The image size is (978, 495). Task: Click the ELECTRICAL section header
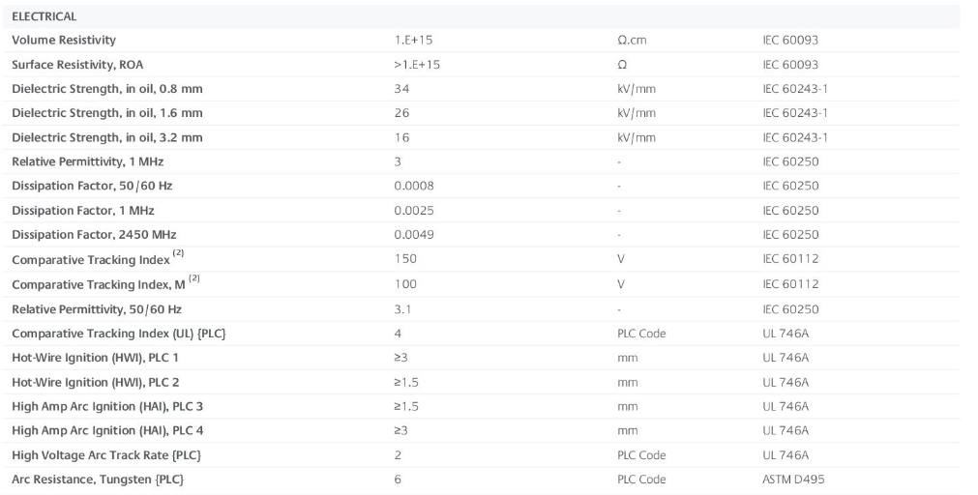pos(44,16)
